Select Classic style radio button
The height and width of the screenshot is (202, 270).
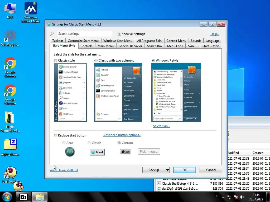tap(55, 60)
